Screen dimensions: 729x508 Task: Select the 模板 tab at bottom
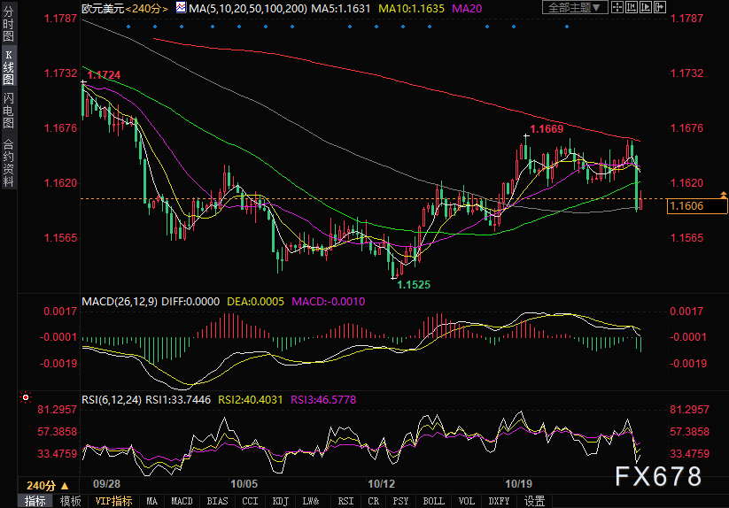pyautogui.click(x=70, y=501)
